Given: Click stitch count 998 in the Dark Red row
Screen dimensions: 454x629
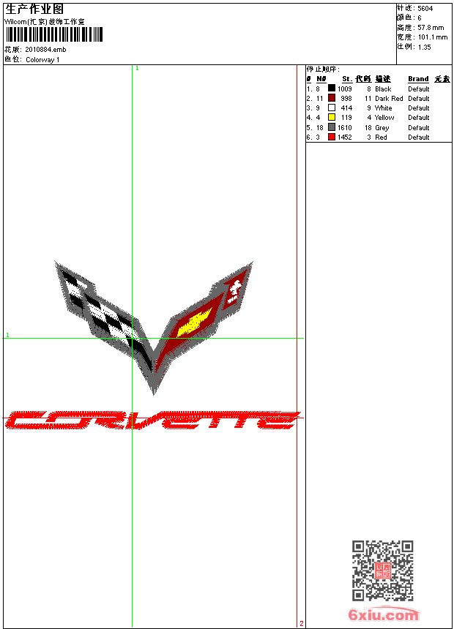Looking at the screenshot, I should tap(346, 99).
